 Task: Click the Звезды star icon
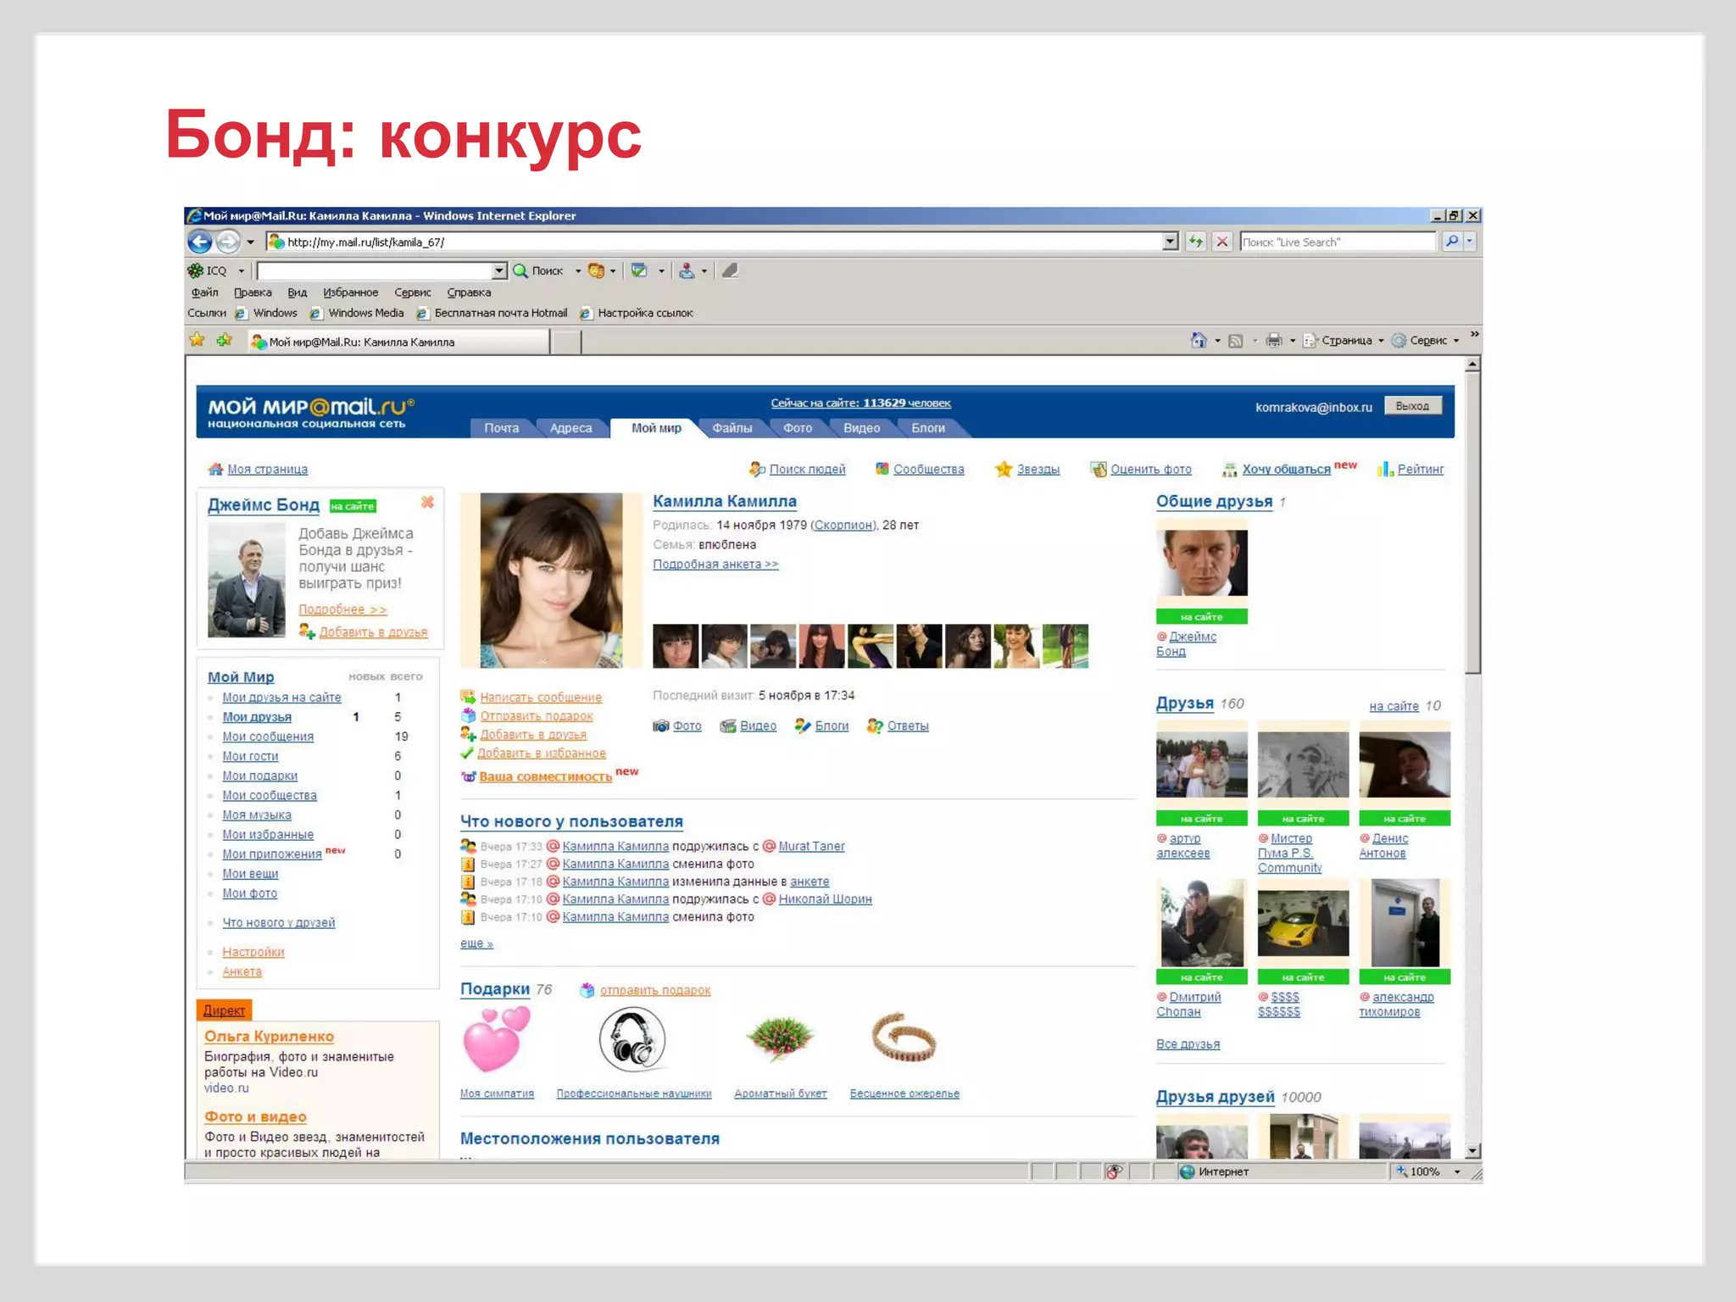1004,469
